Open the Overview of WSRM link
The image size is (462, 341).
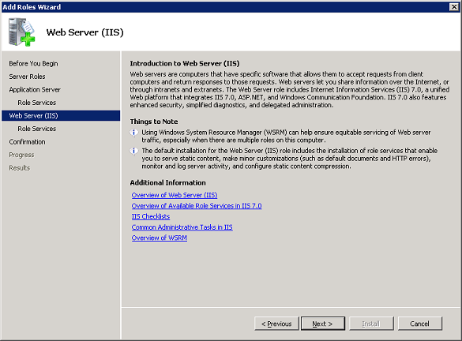pos(159,238)
